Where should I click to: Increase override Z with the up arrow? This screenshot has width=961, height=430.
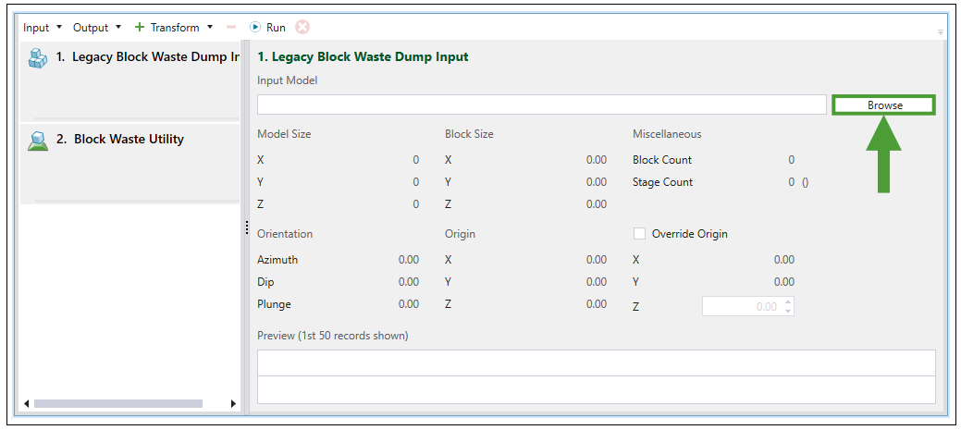787,301
